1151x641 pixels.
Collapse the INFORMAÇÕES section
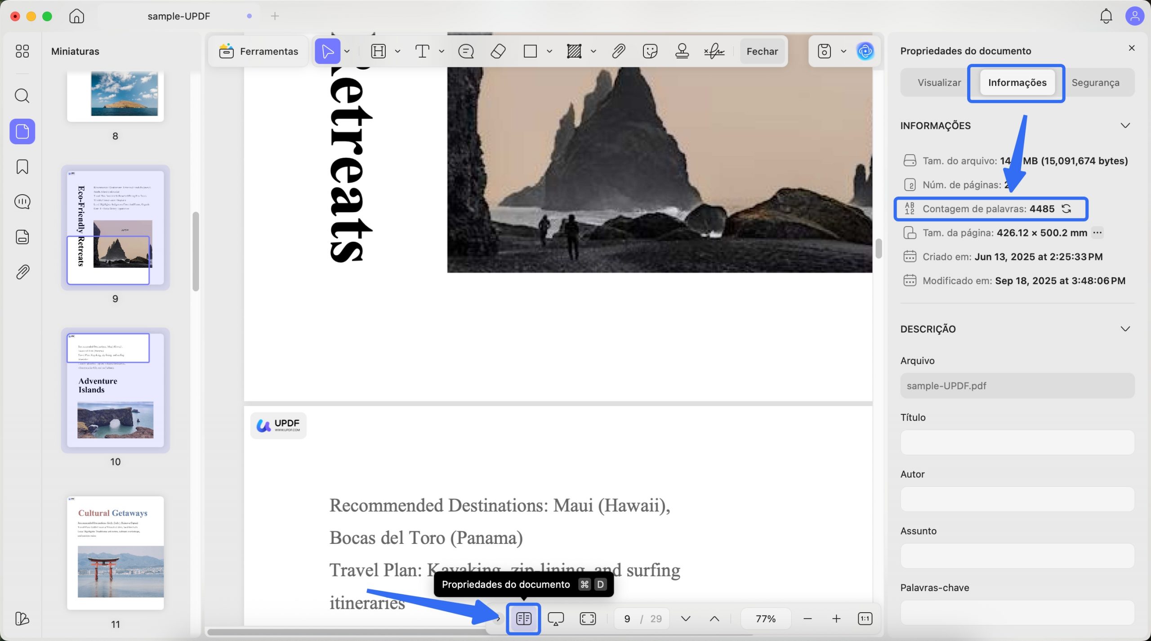(x=1126, y=126)
